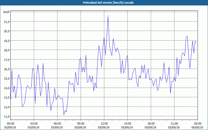Select the '14,0' y-axis tick label
The image size is (208, 130).
point(7,88)
